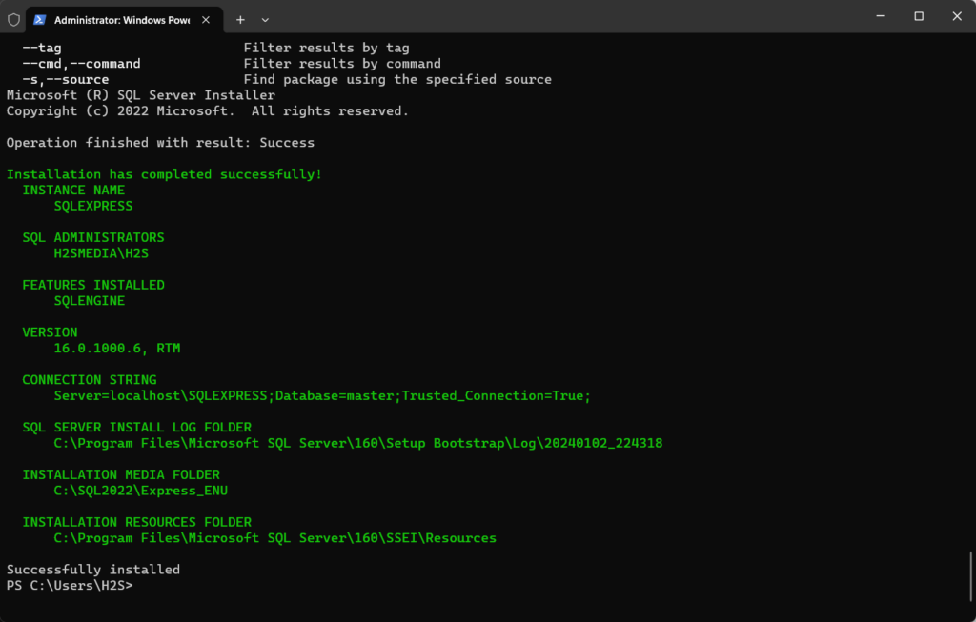This screenshot has width=976, height=622.
Task: Minimize the terminal window
Action: pos(880,16)
